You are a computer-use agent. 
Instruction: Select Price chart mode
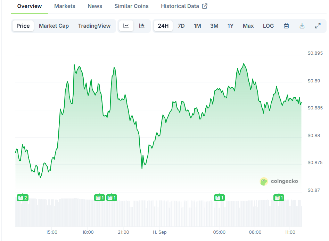tap(23, 26)
